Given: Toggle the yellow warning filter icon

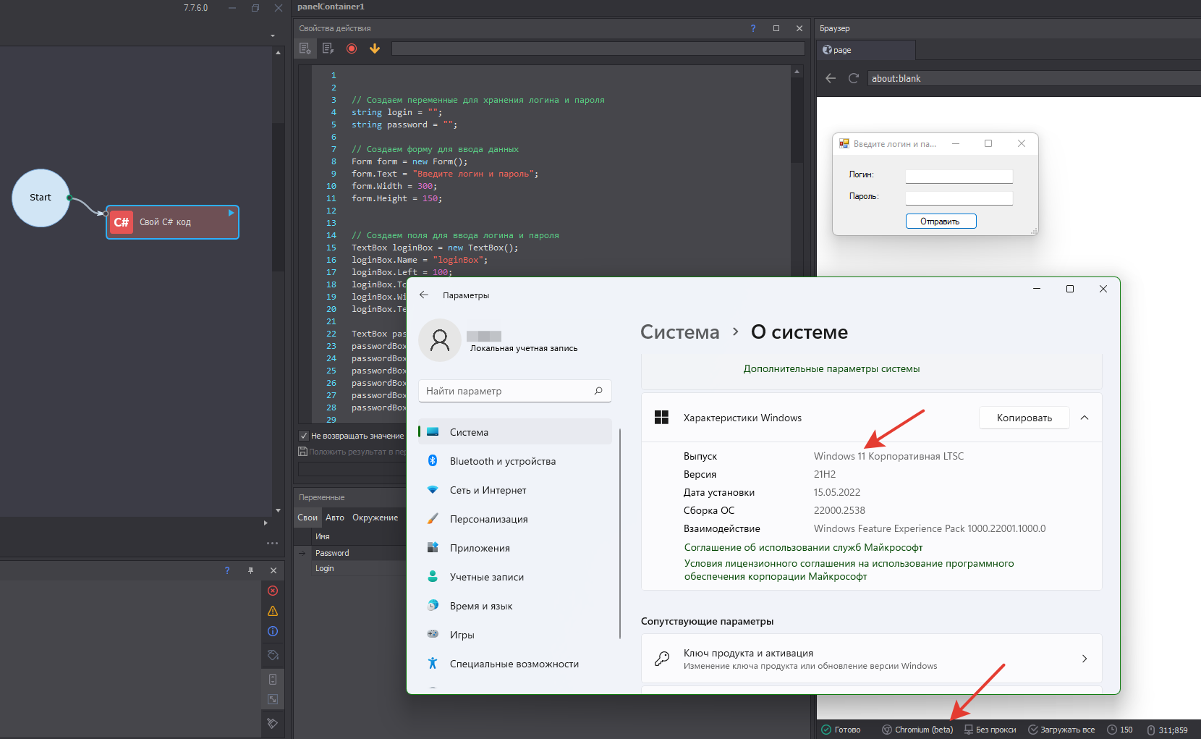Looking at the screenshot, I should pos(273,611).
